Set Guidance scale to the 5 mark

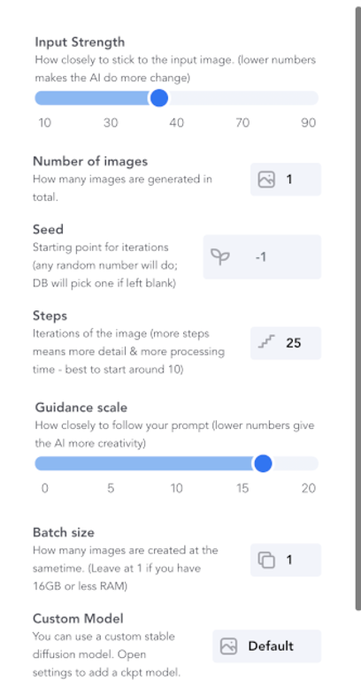tap(111, 463)
